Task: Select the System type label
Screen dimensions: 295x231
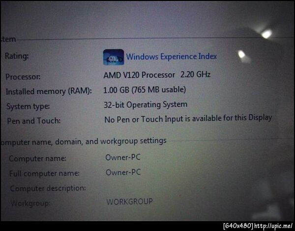Action: click(x=28, y=106)
